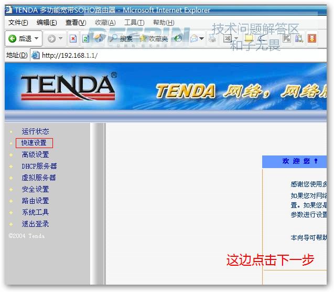
Task: Open the 工具(T) menu
Action: [134, 23]
